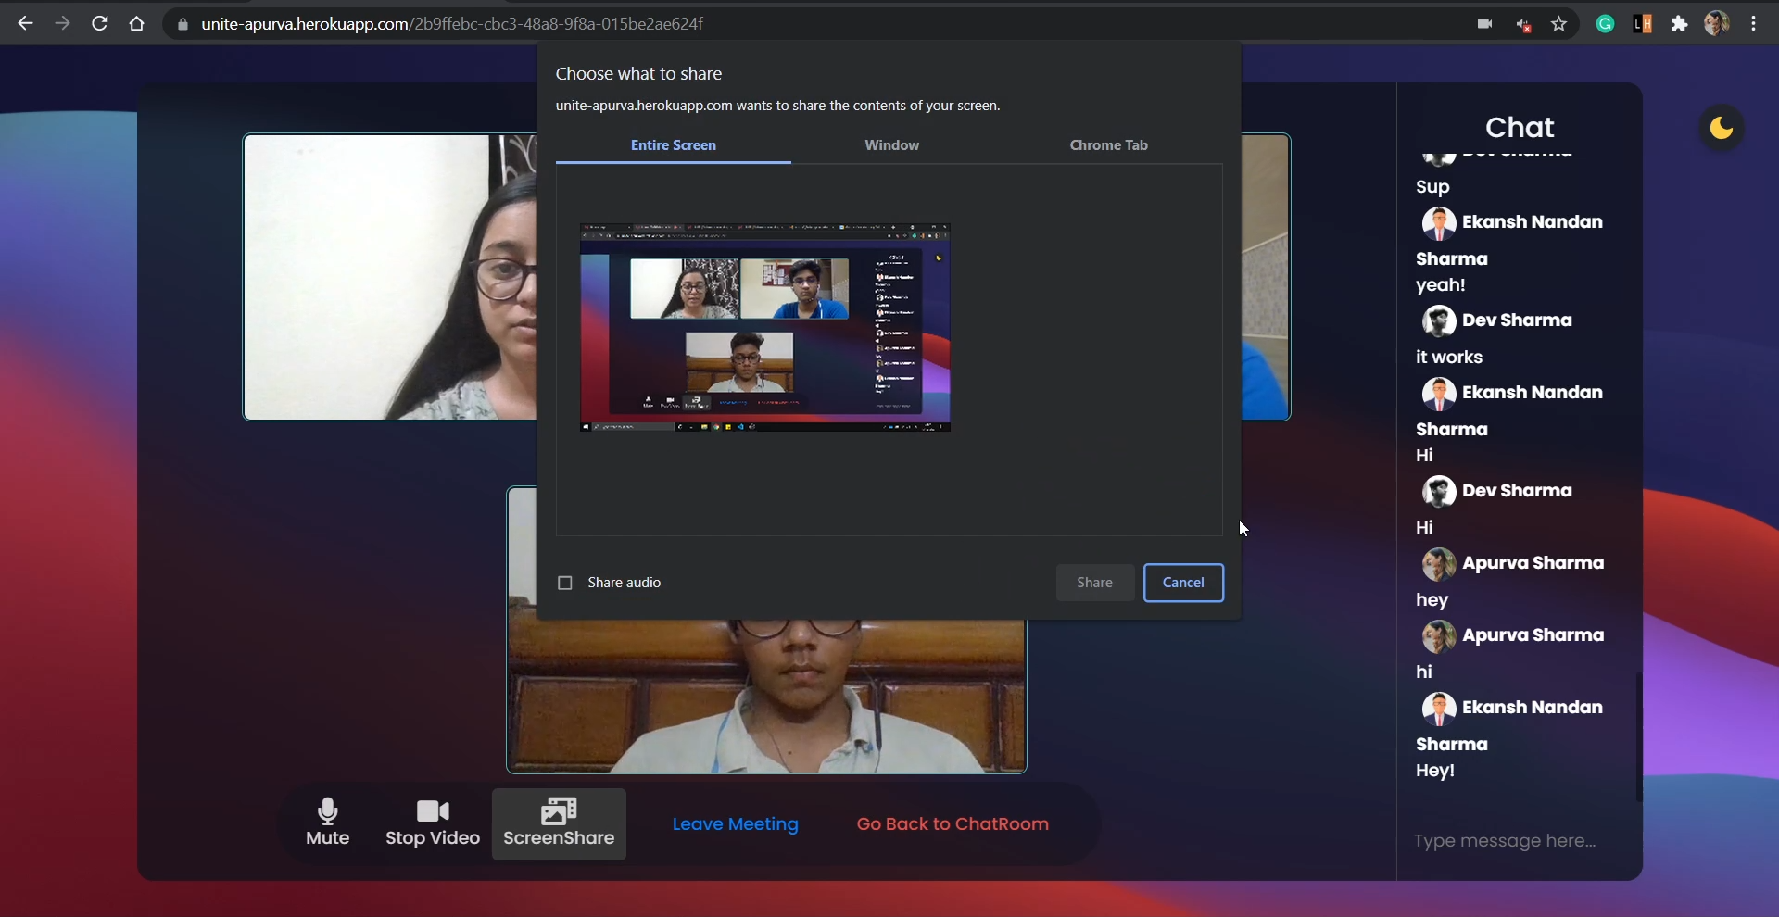Image resolution: width=1779 pixels, height=917 pixels.
Task: Click the 'yeah!' chat message
Action: 1441,285
